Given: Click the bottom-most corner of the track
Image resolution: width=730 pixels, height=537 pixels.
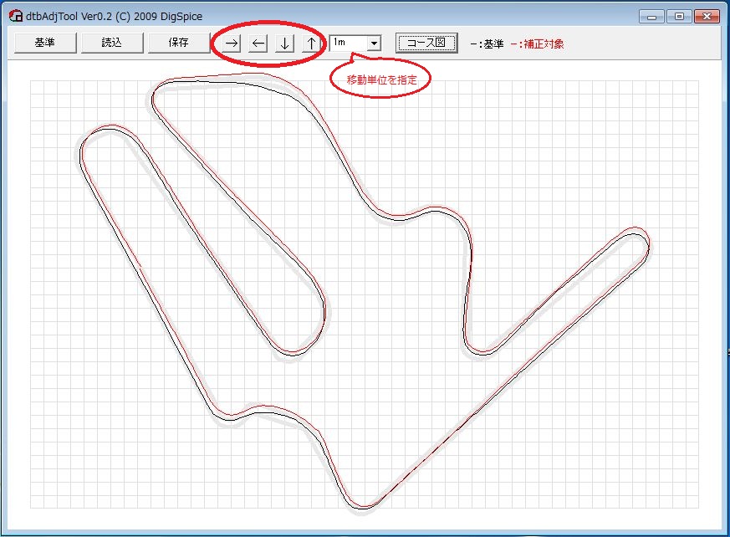Looking at the screenshot, I should (x=360, y=504).
